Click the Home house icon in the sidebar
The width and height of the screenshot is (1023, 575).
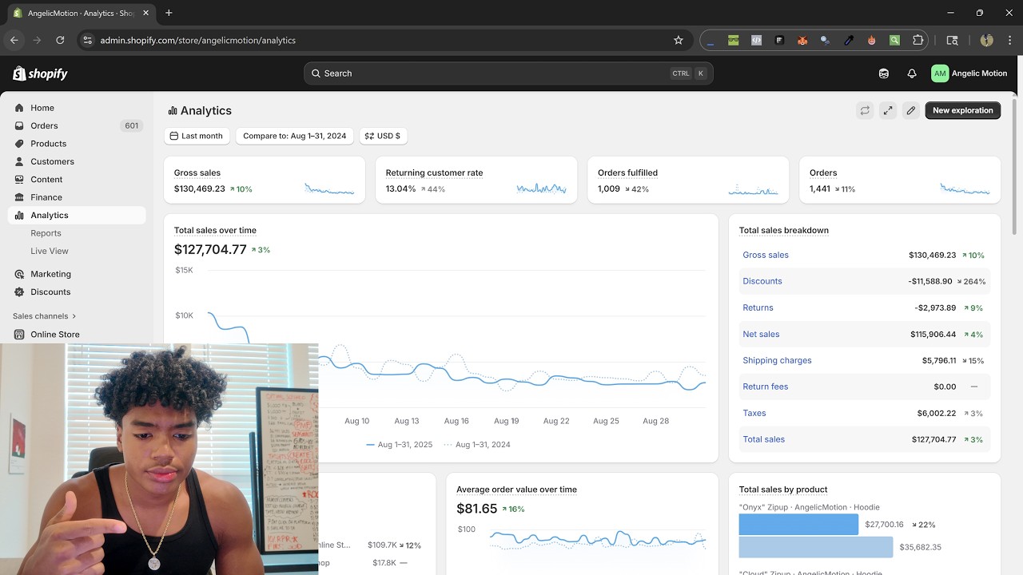(x=19, y=108)
